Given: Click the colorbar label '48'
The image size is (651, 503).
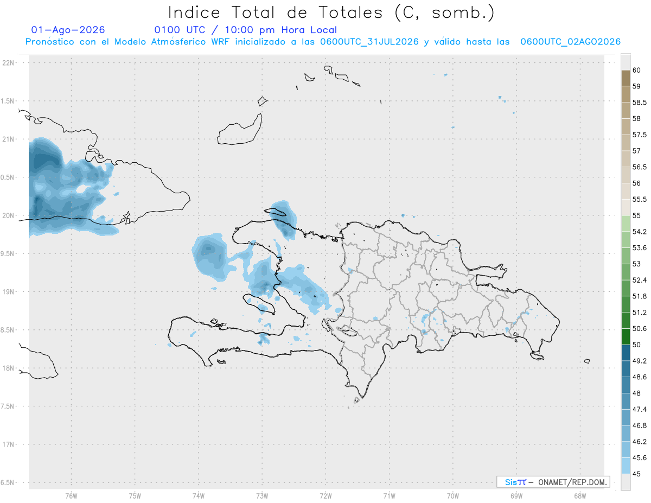Looking at the screenshot, I should [x=636, y=393].
